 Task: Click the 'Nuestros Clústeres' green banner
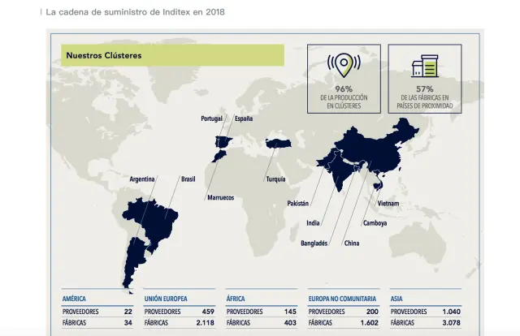[x=172, y=55]
